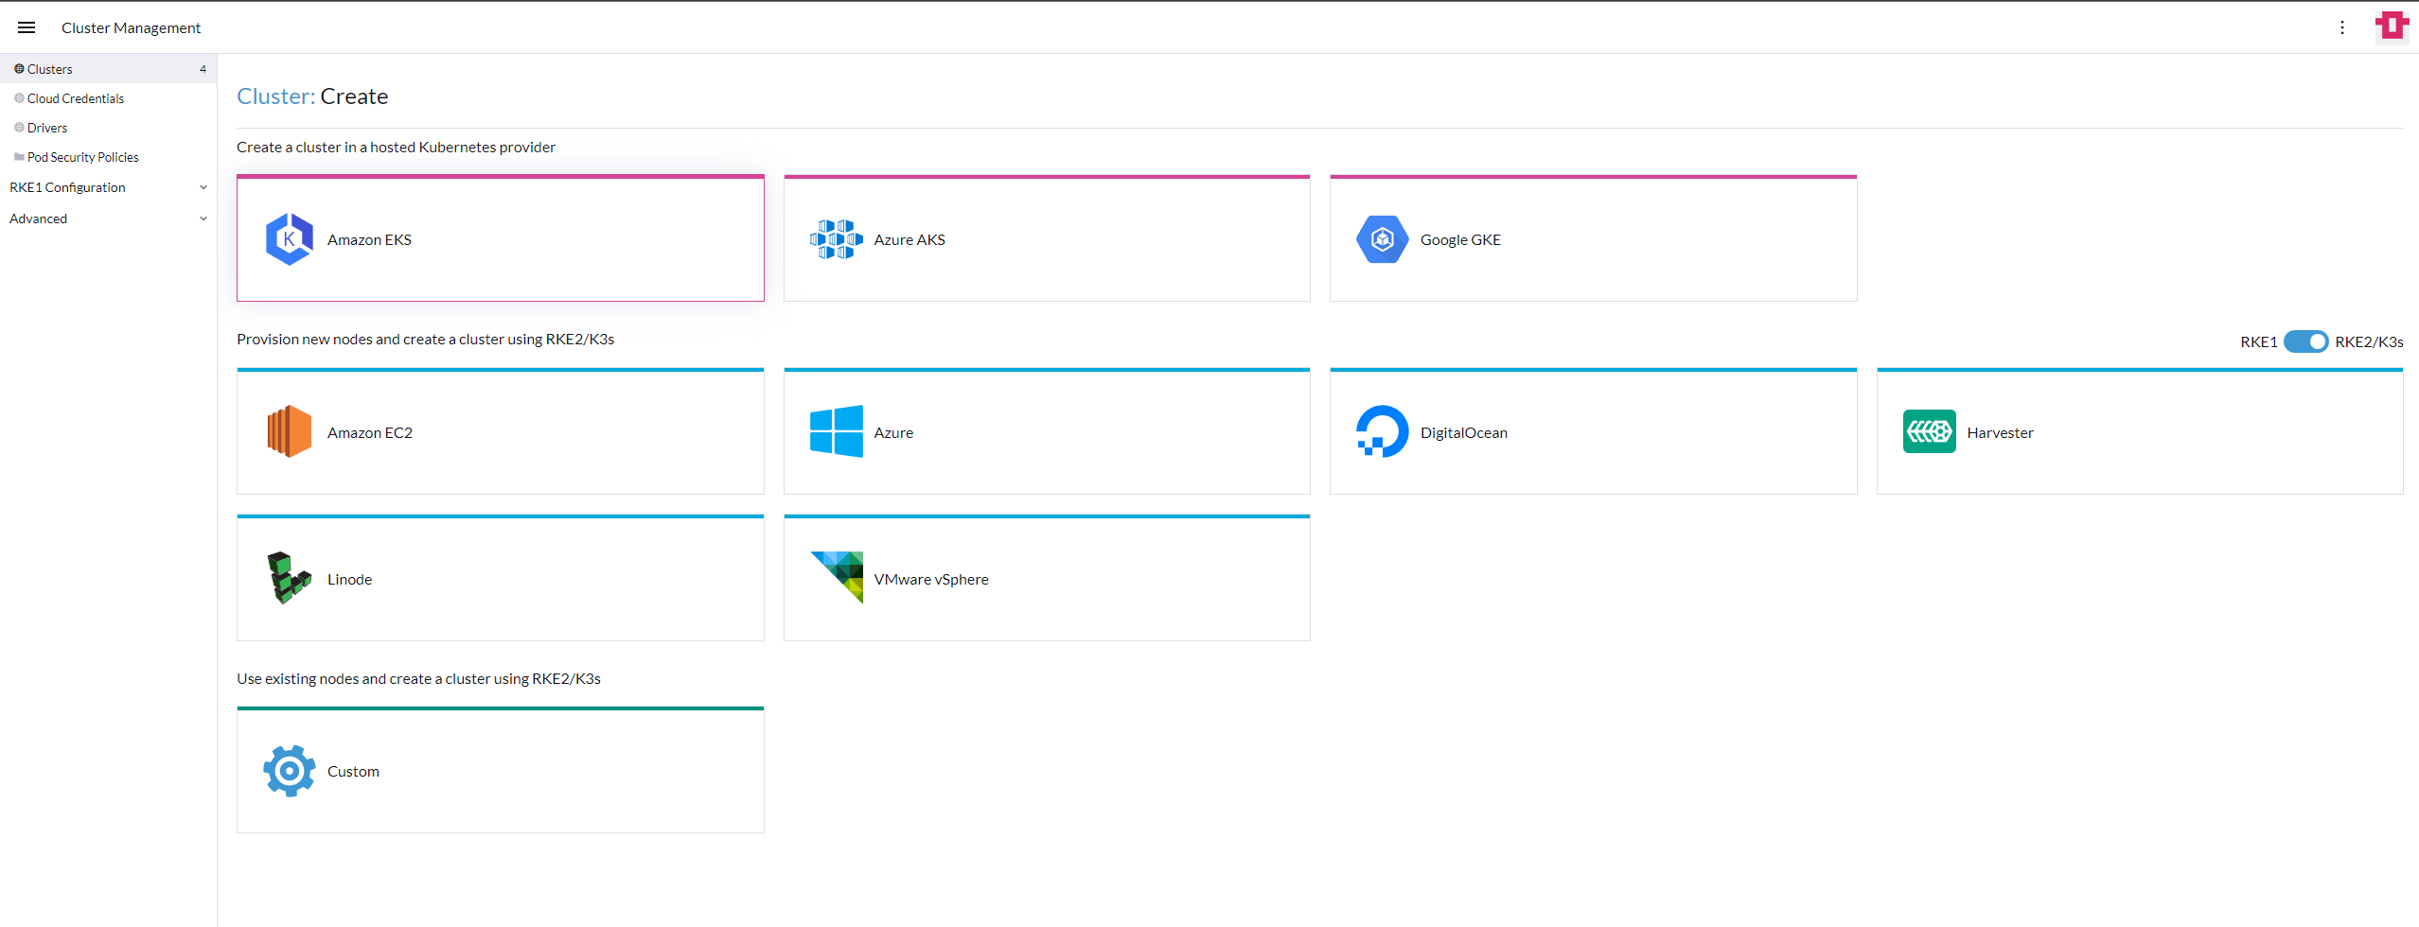Click the Rancher logo in top right

click(2392, 26)
